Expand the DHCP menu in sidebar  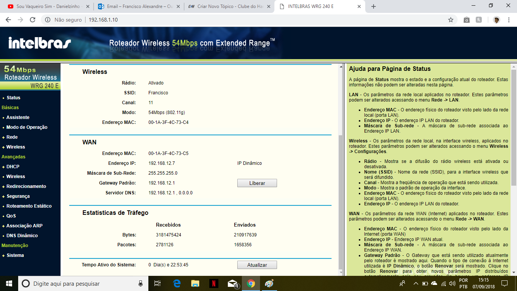pos(13,167)
